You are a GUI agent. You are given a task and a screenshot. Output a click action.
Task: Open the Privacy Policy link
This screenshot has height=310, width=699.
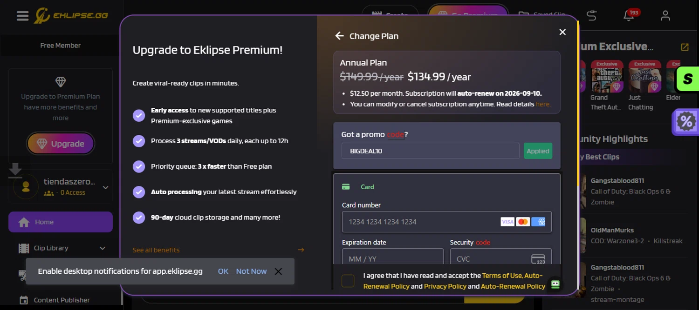pyautogui.click(x=445, y=286)
